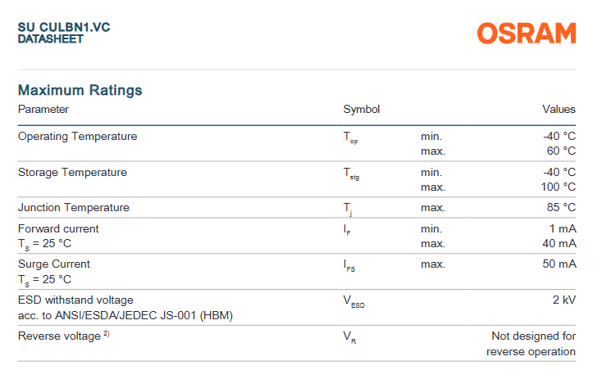The image size is (593, 379).
Task: Click the Parameter column header
Action: [x=43, y=109]
